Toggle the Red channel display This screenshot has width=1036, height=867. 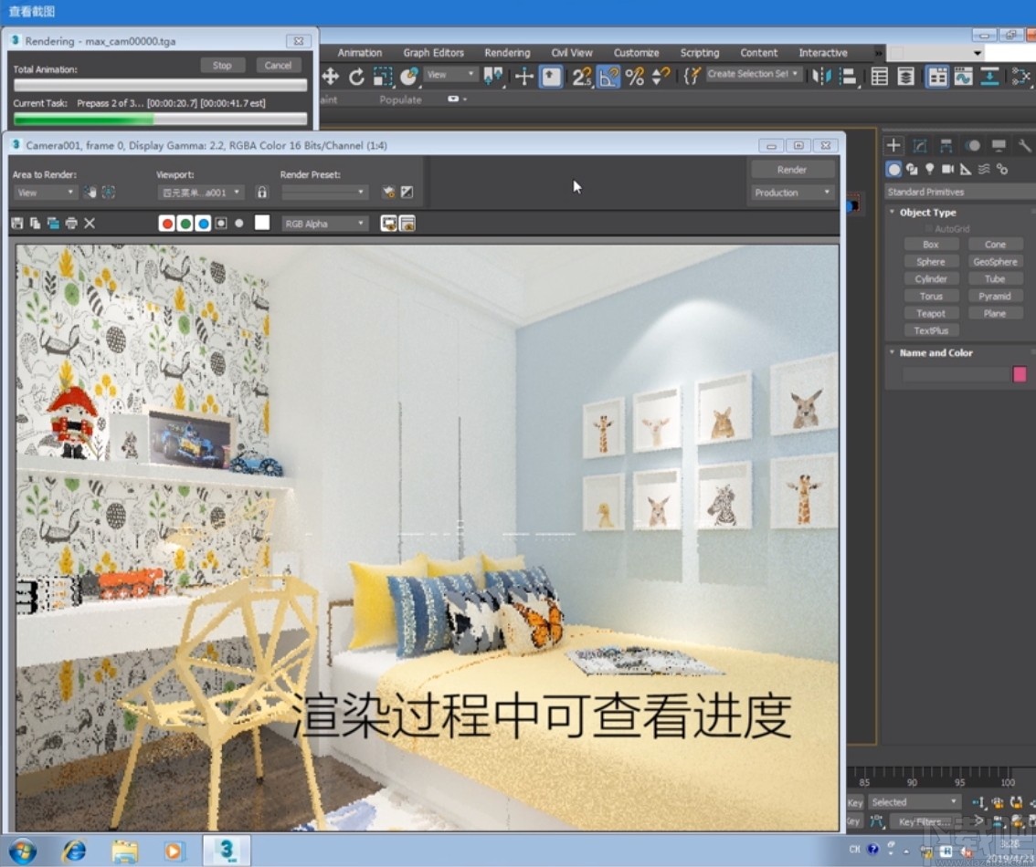point(167,224)
